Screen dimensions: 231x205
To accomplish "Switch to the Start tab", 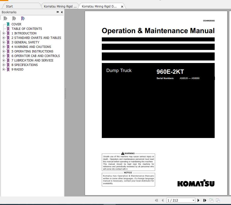I will click(10, 6).
